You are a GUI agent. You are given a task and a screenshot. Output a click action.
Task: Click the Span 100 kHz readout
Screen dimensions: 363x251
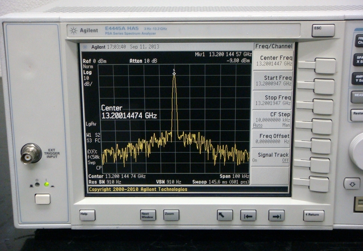[x=234, y=176]
